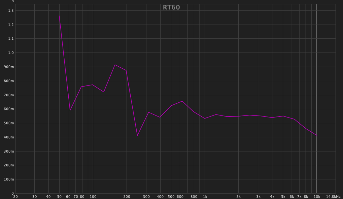Click the 2k label on frequency axis
Screen dimensions: 343x199
(238, 197)
